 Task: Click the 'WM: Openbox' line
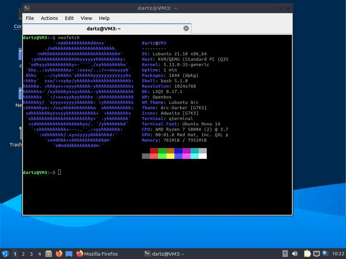tap(157, 97)
